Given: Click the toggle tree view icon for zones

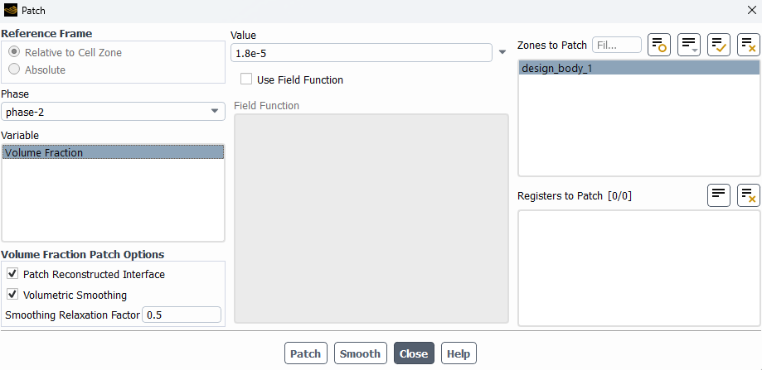Looking at the screenshot, I should pos(659,45).
